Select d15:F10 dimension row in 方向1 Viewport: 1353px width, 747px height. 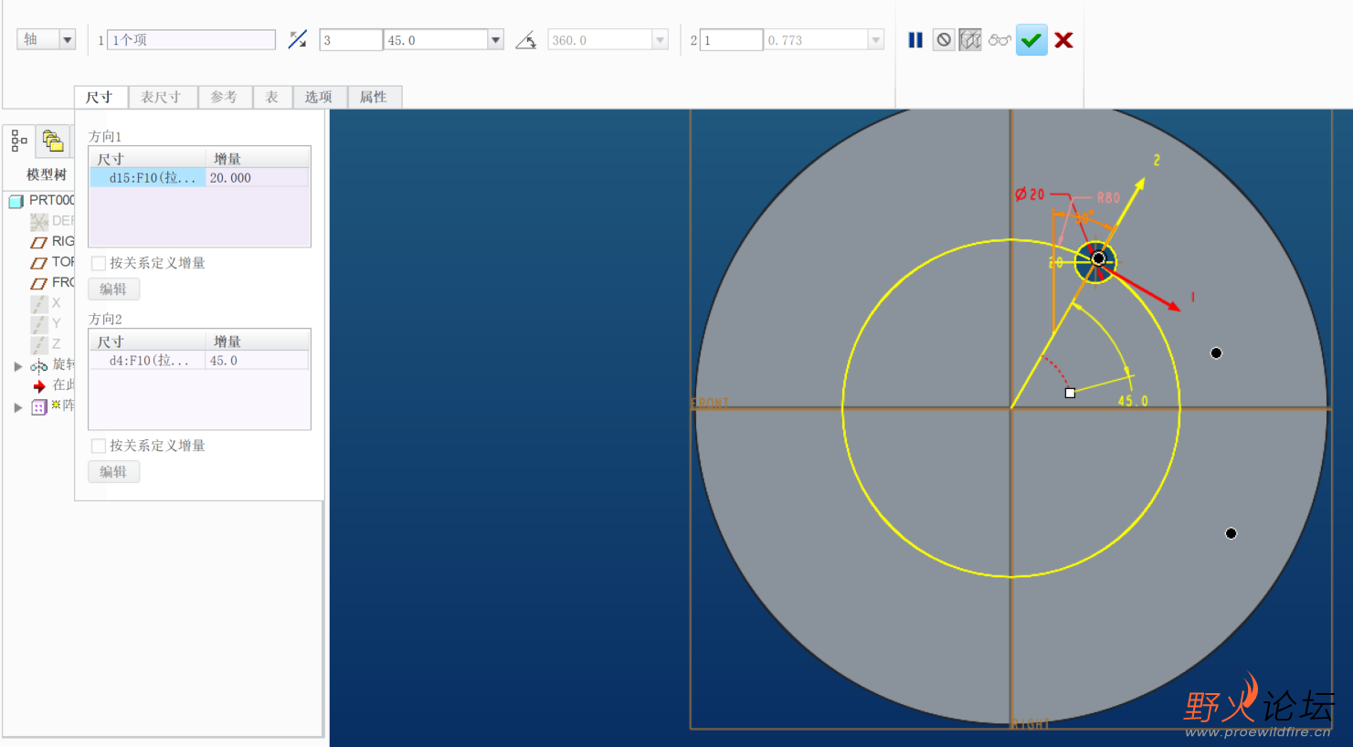148,178
